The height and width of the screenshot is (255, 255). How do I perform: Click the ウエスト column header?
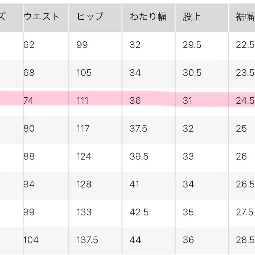[x=42, y=17]
